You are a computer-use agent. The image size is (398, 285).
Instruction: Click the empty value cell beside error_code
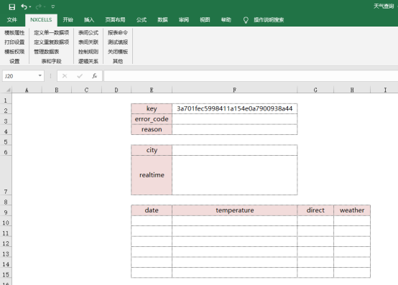[x=234, y=119]
